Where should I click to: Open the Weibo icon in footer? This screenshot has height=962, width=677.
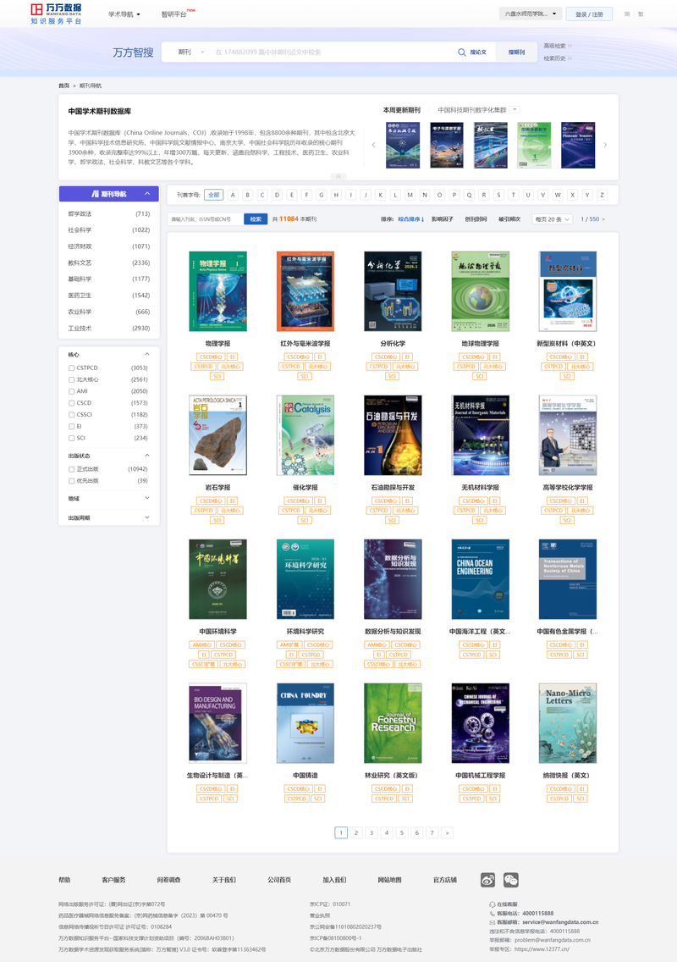488,881
